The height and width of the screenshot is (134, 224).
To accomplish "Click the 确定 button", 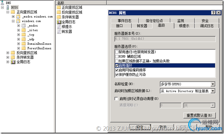I will pyautogui.click(x=140, y=127).
